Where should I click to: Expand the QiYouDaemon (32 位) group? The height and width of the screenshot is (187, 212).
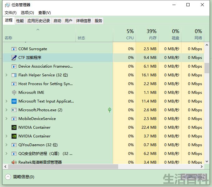point(6,145)
